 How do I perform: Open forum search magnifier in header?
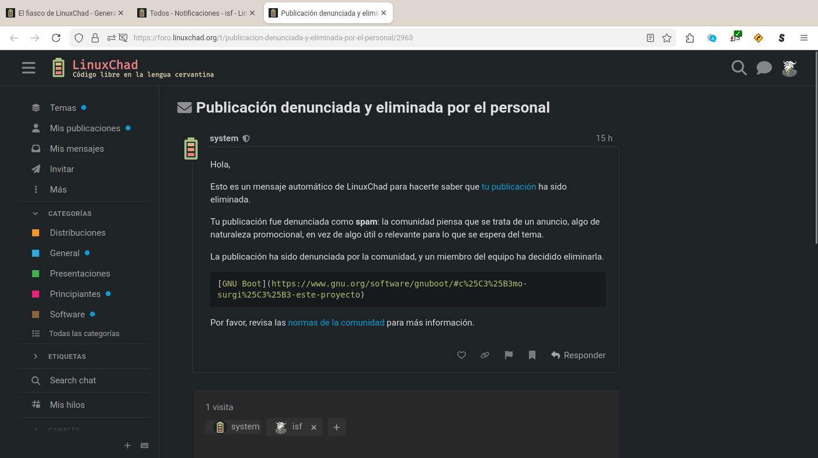point(739,68)
